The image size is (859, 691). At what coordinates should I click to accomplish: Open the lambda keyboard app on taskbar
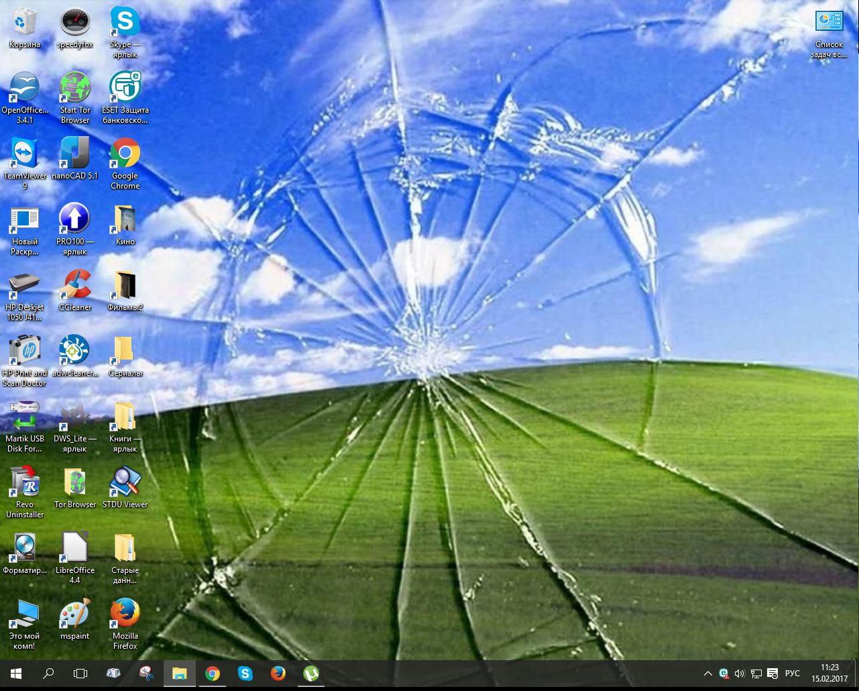tap(113, 674)
